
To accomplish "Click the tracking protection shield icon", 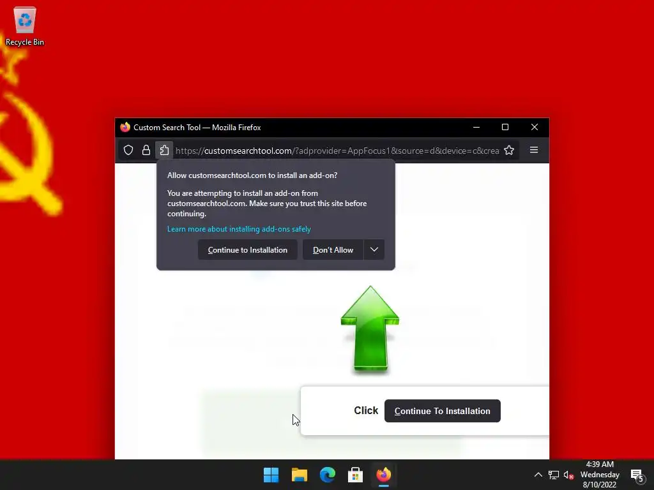I will (128, 150).
